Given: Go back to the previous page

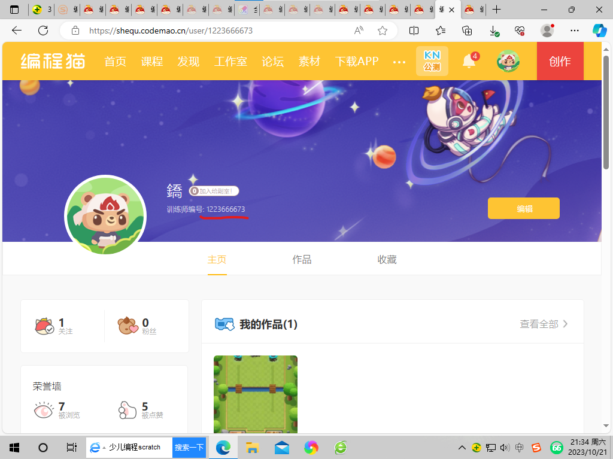Looking at the screenshot, I should coord(17,31).
